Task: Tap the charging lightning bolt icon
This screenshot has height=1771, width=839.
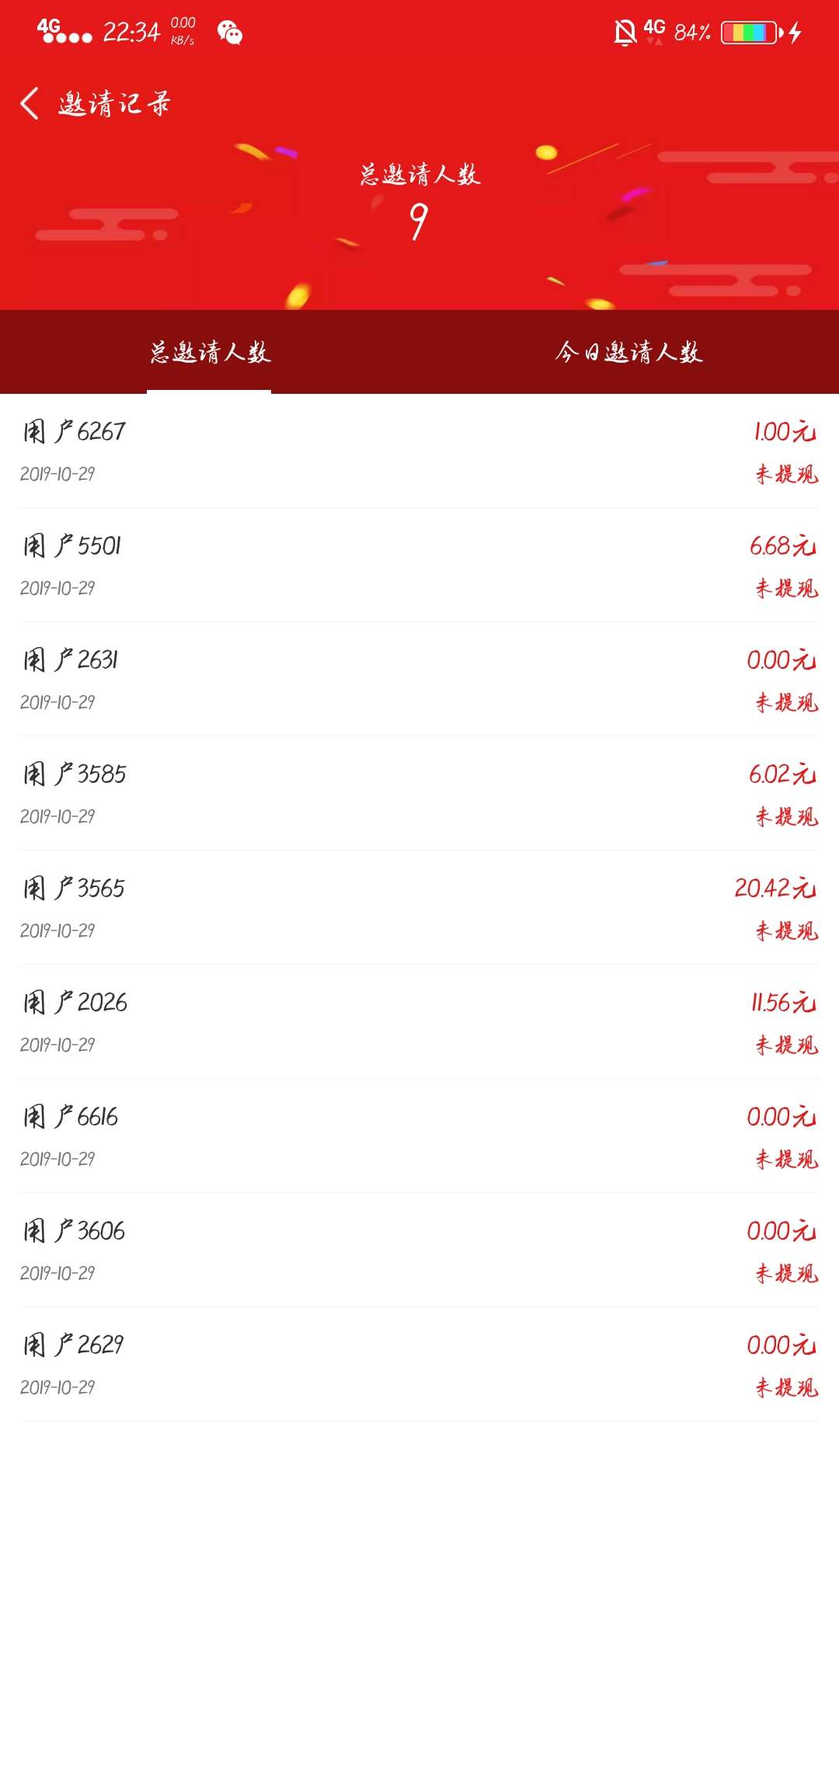Action: (x=795, y=33)
